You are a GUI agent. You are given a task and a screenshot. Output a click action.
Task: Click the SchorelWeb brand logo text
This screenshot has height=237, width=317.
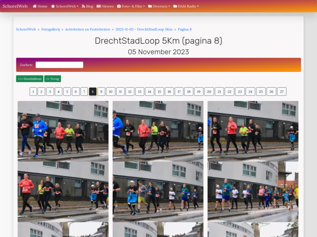tap(15, 6)
